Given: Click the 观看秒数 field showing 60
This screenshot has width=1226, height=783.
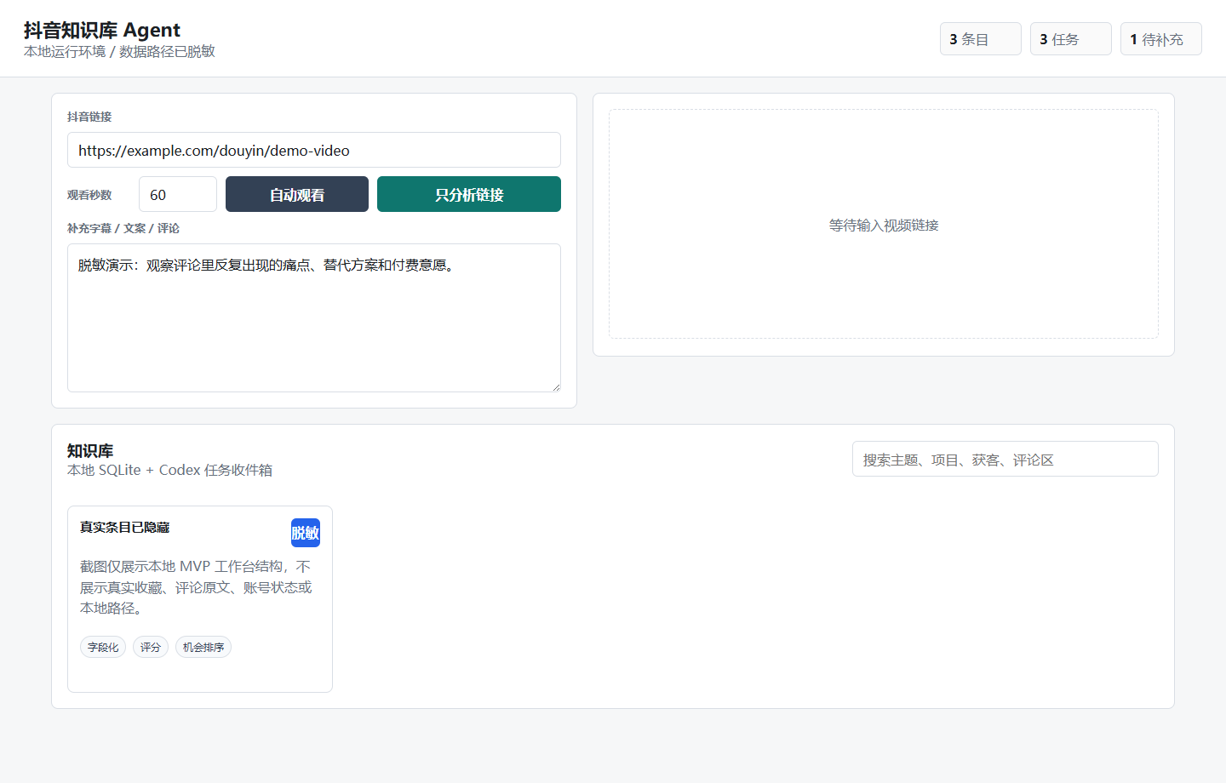Looking at the screenshot, I should click(x=178, y=194).
